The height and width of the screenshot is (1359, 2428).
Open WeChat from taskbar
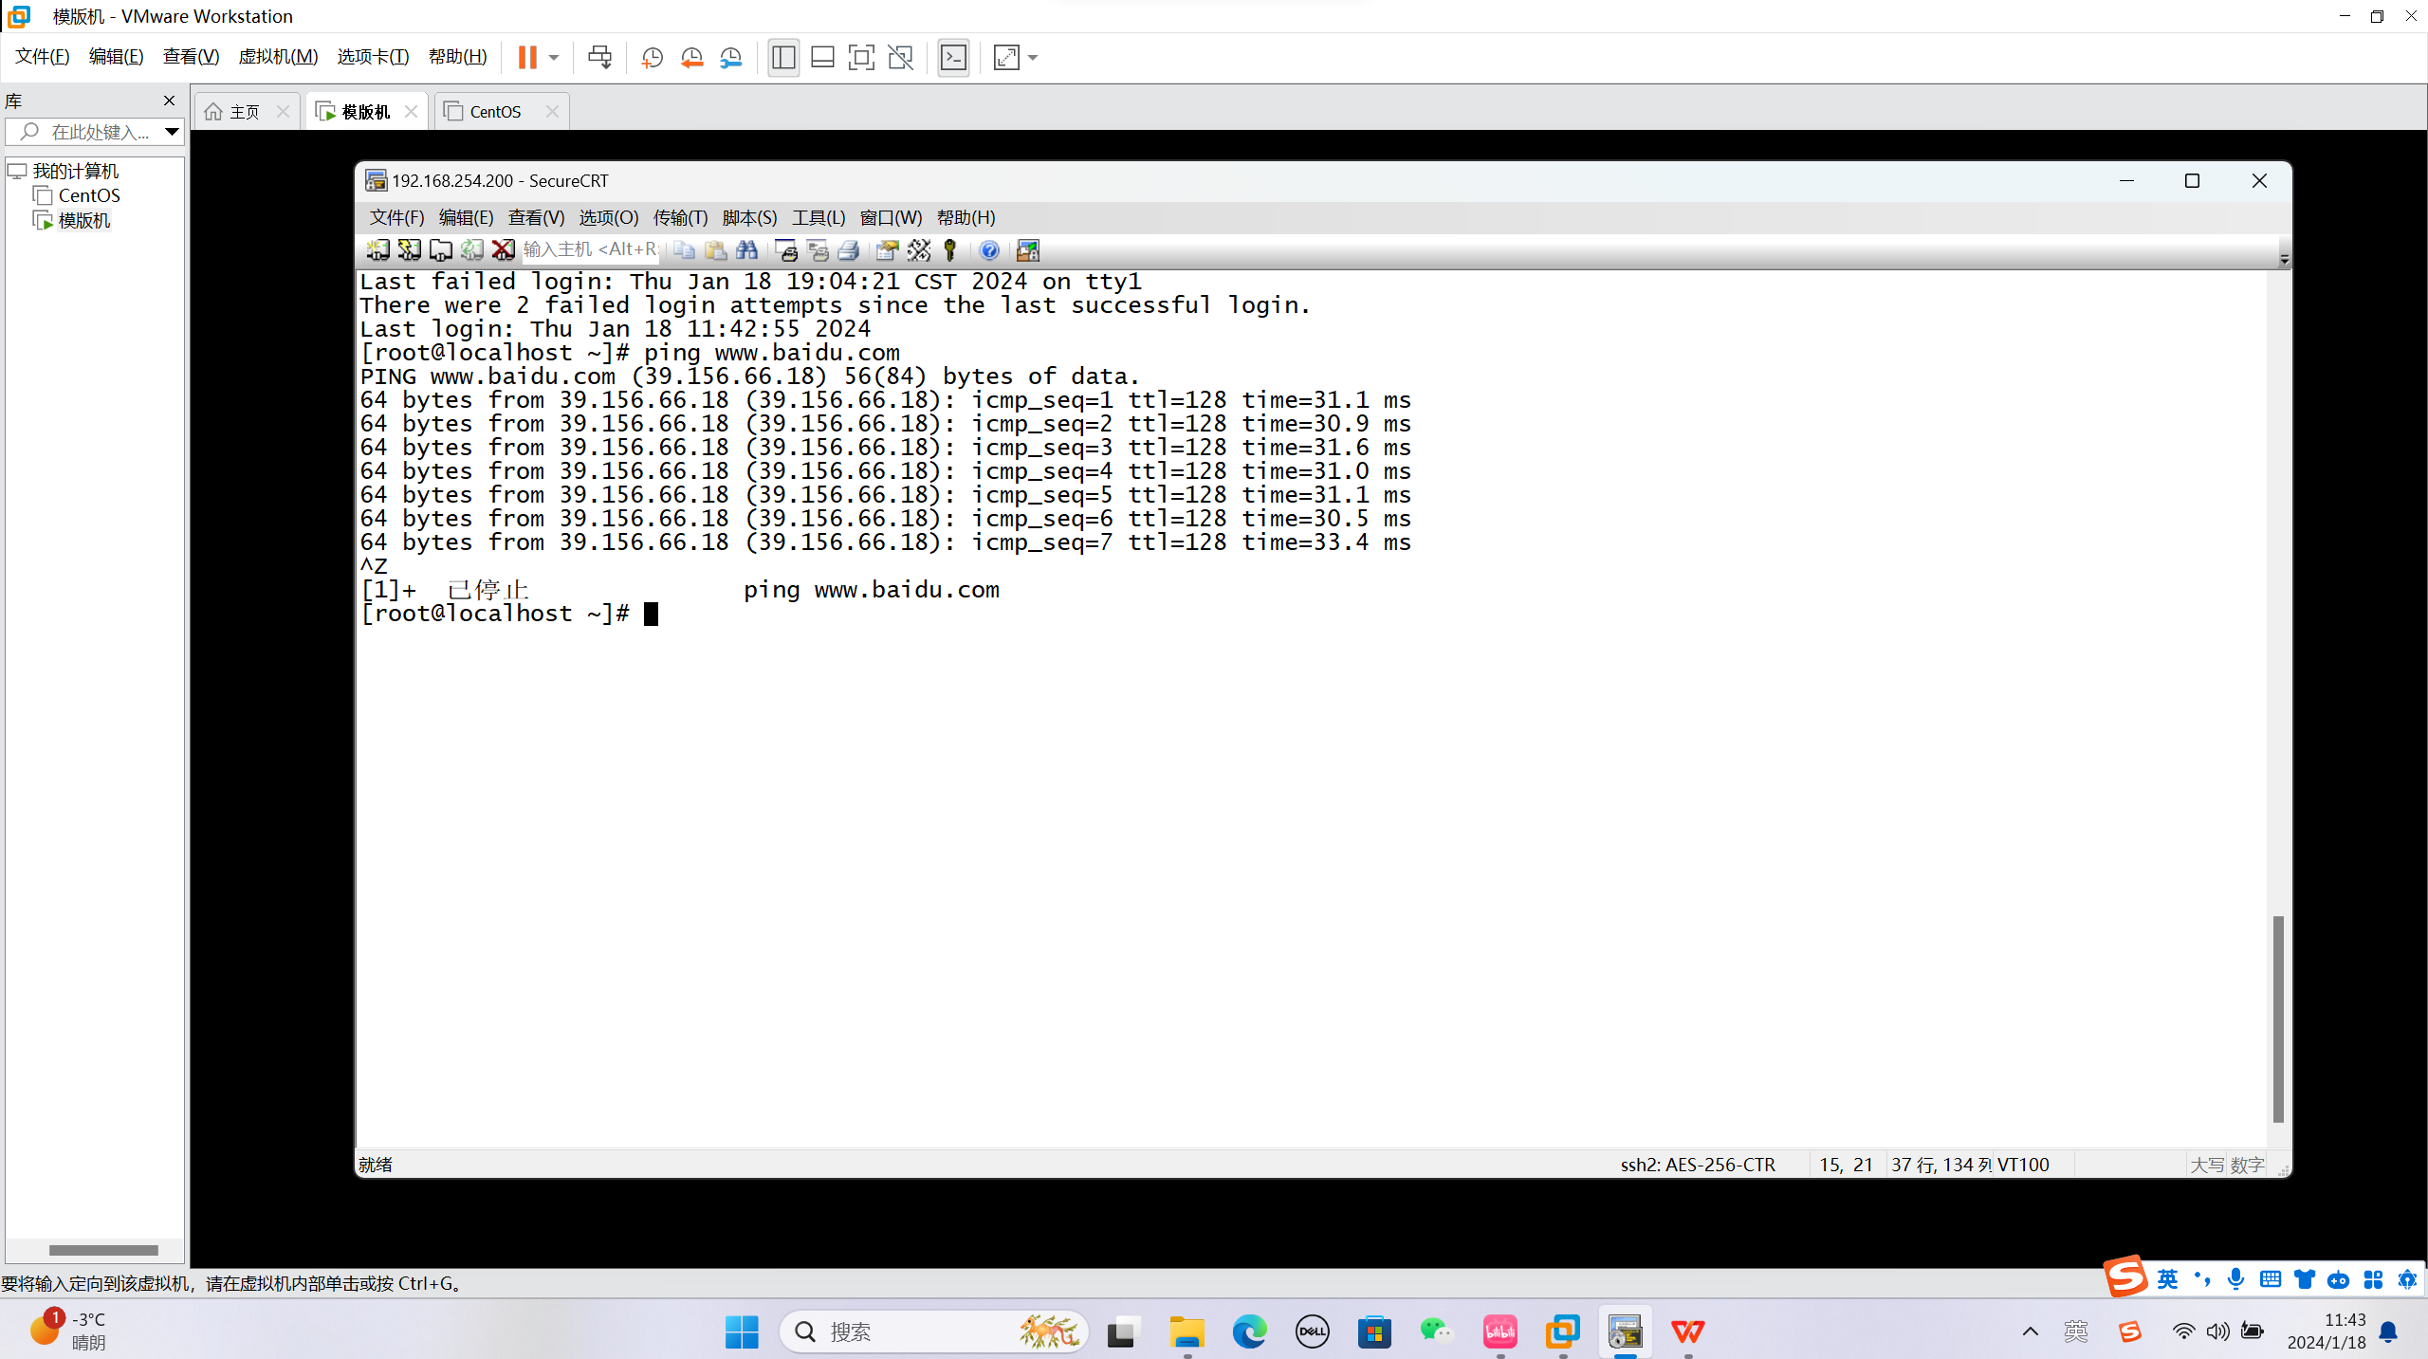[1437, 1331]
